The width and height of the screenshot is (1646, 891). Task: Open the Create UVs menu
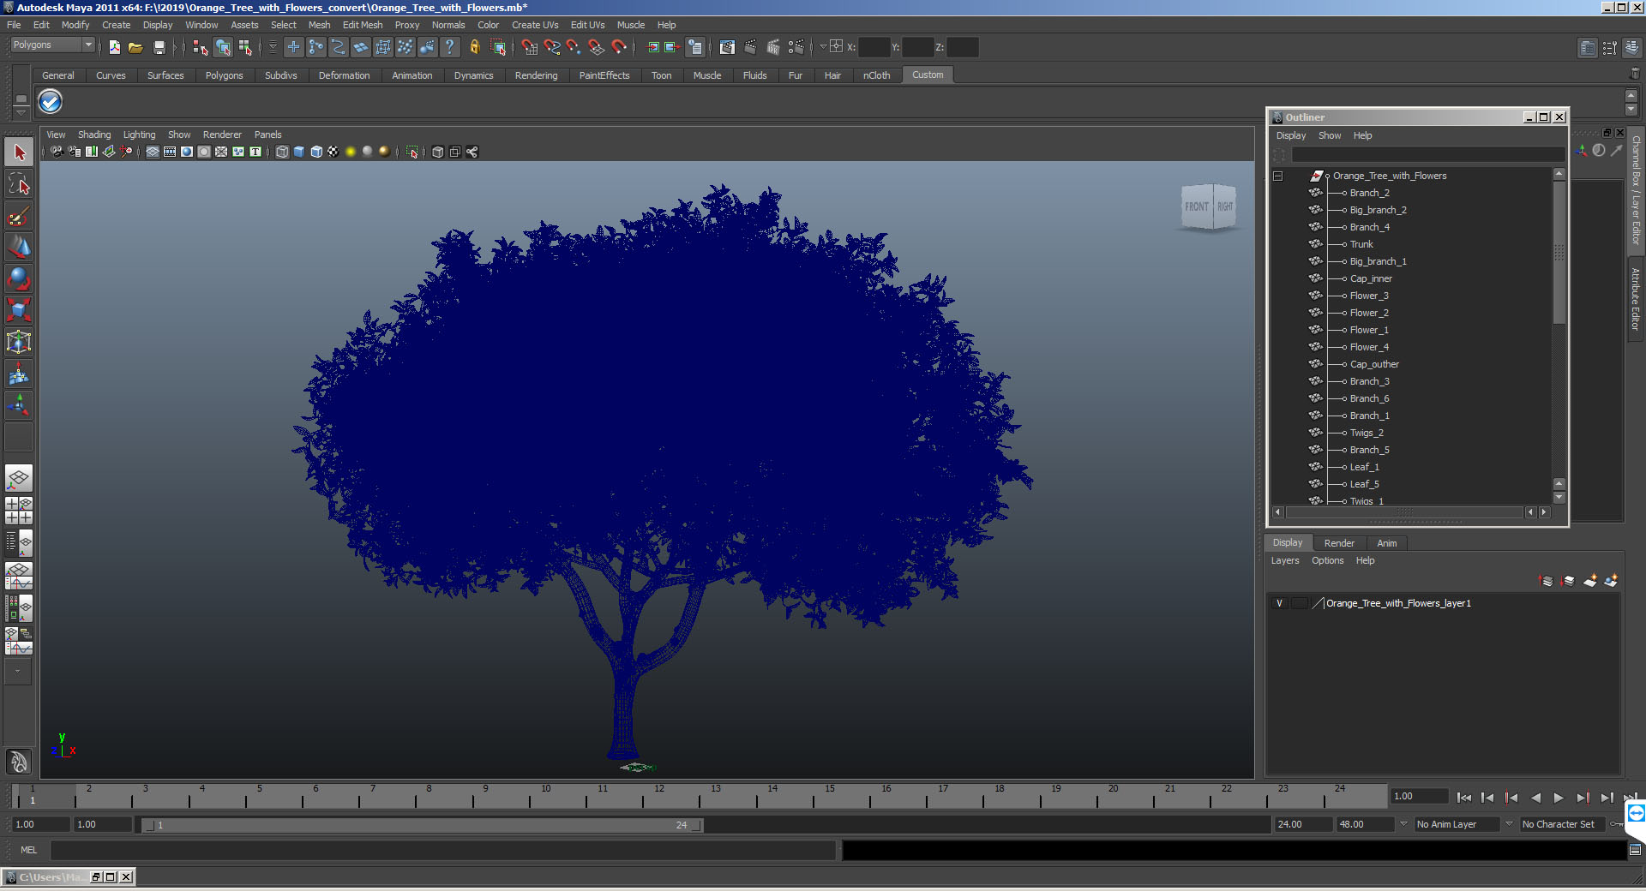point(535,25)
